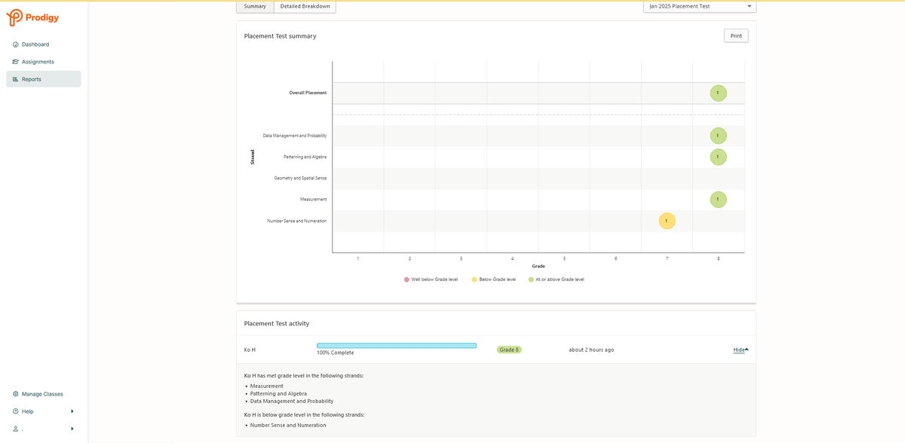
Task: Click the Number Sense and Numeration axis label
Action: pos(297,221)
